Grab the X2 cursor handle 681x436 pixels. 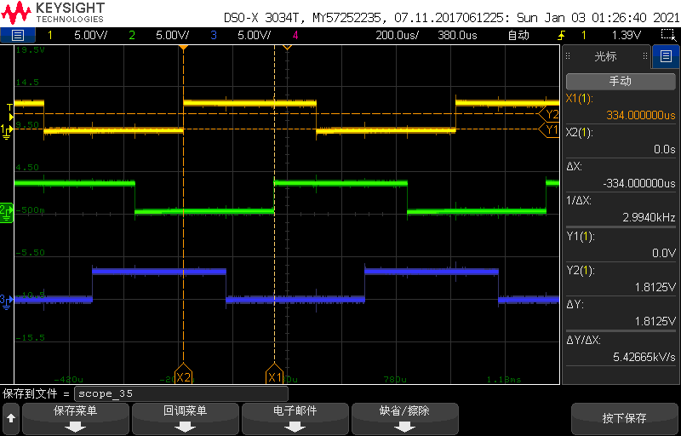[183, 375]
